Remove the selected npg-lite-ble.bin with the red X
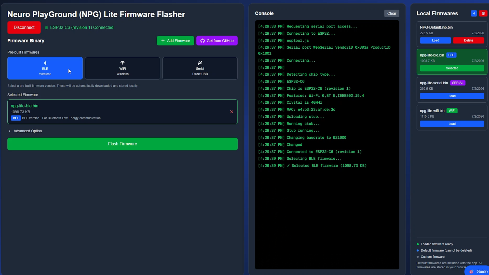This screenshot has width=489, height=275. [232, 112]
